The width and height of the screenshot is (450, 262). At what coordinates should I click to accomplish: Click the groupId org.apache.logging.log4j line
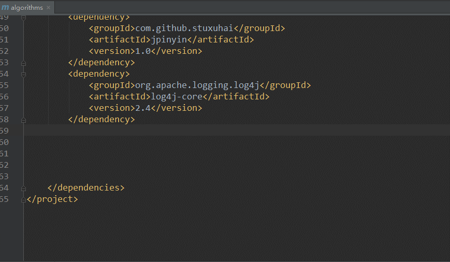click(200, 85)
